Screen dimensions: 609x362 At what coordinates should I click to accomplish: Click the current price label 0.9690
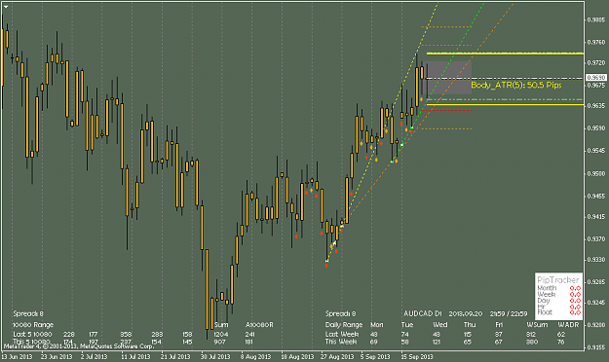click(x=596, y=78)
